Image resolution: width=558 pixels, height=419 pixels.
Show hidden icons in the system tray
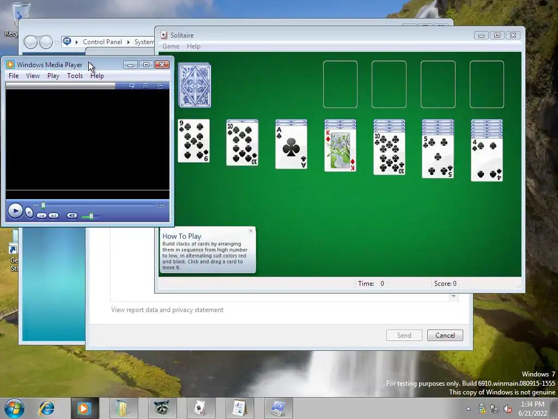click(x=468, y=409)
